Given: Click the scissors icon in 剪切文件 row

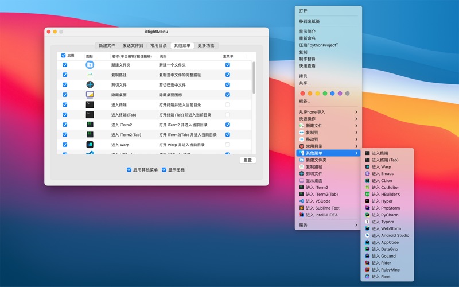Looking at the screenshot, I should 90,84.
